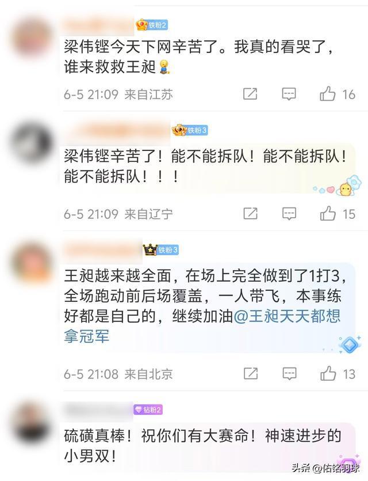Share the 江苏 comment via forward icon
The height and width of the screenshot is (481, 368).
click(x=250, y=94)
